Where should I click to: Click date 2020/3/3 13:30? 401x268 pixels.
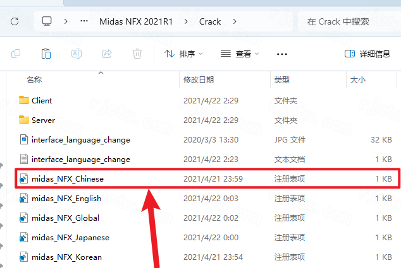(x=211, y=140)
